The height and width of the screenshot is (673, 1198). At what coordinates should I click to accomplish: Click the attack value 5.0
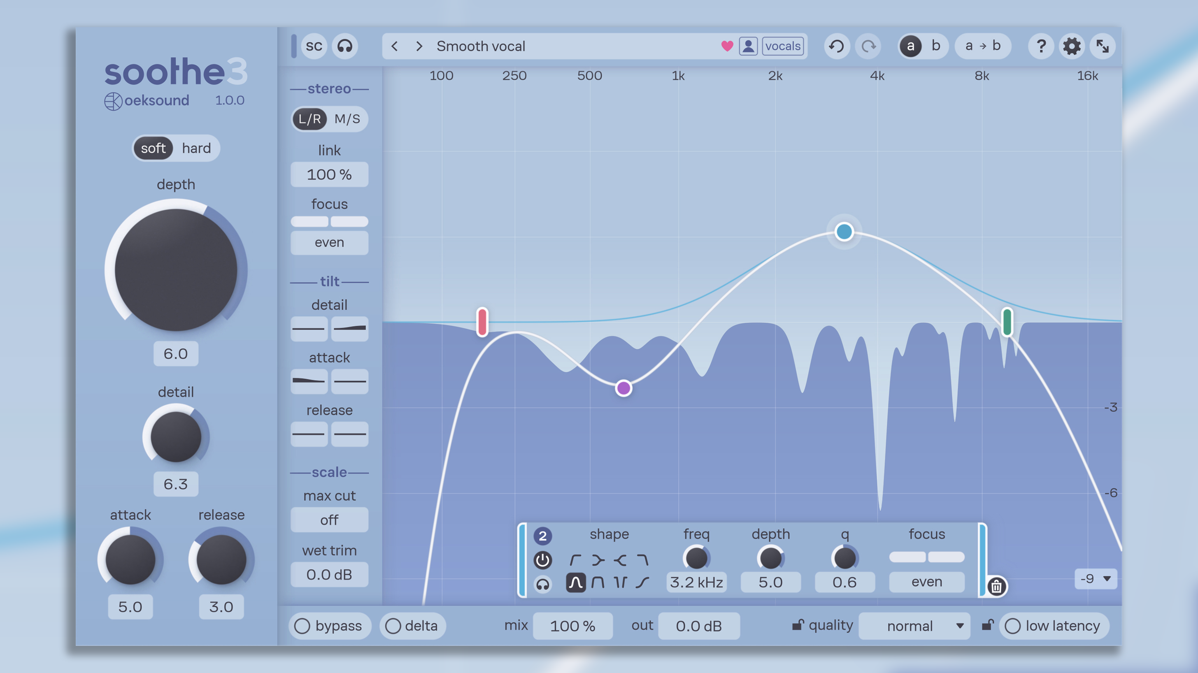tap(130, 606)
